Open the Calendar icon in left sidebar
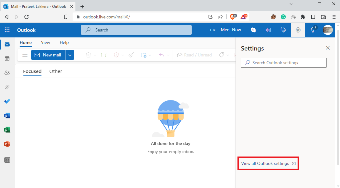The width and height of the screenshot is (340, 188). (7, 59)
